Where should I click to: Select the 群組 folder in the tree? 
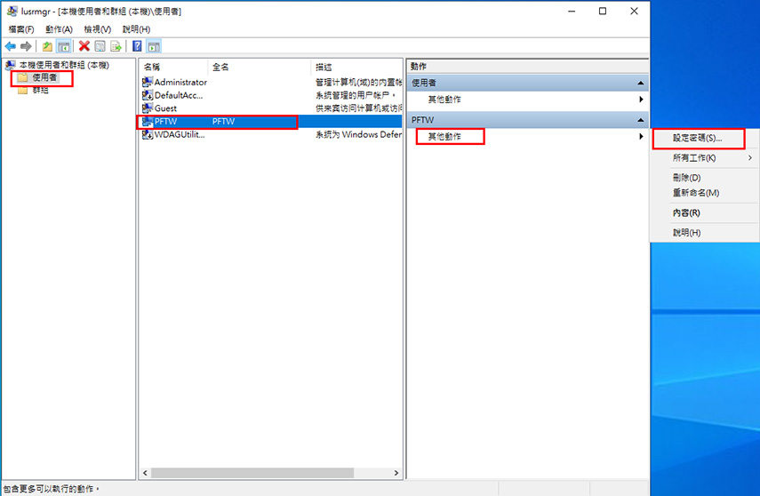coord(40,90)
